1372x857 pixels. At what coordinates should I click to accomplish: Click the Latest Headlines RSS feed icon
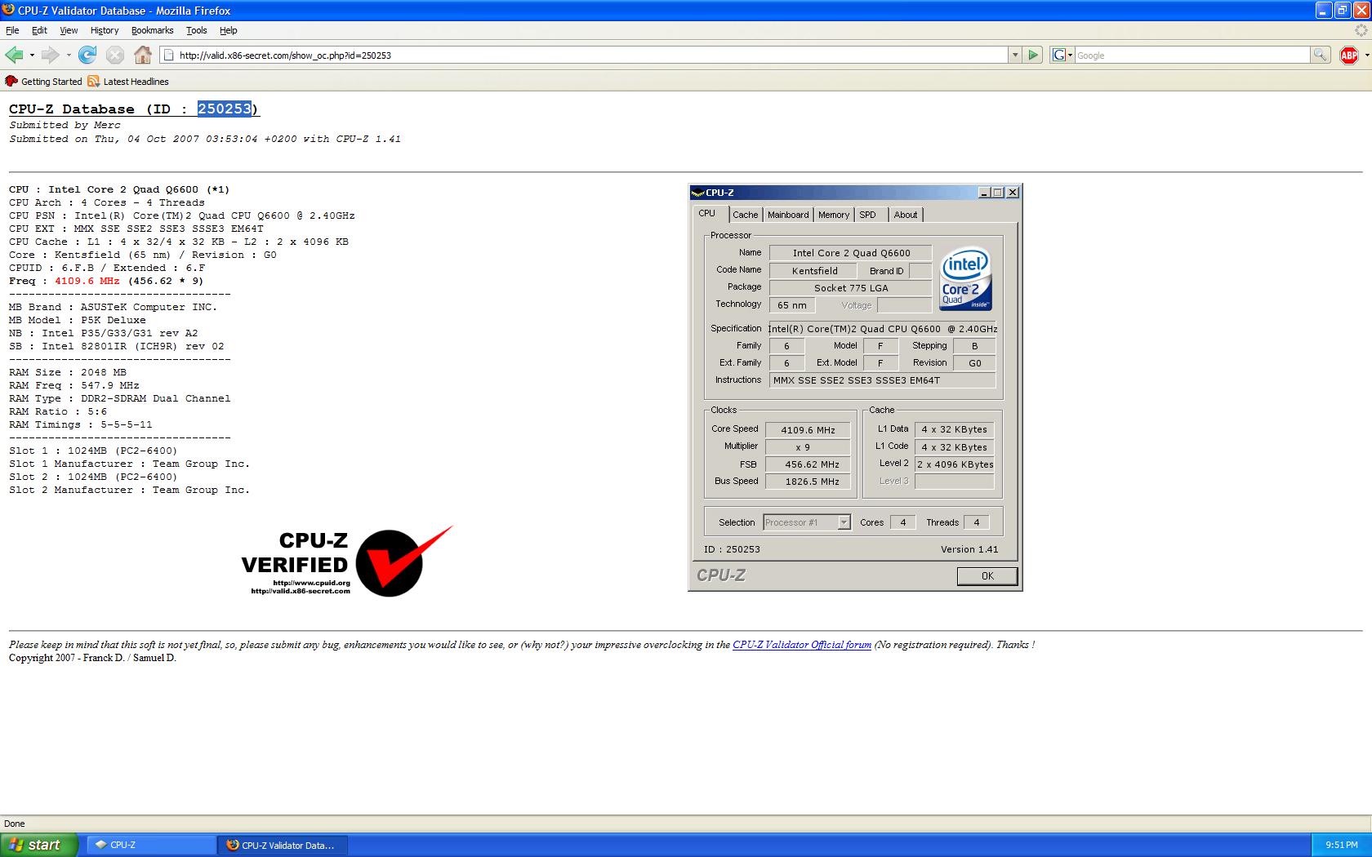(x=94, y=82)
